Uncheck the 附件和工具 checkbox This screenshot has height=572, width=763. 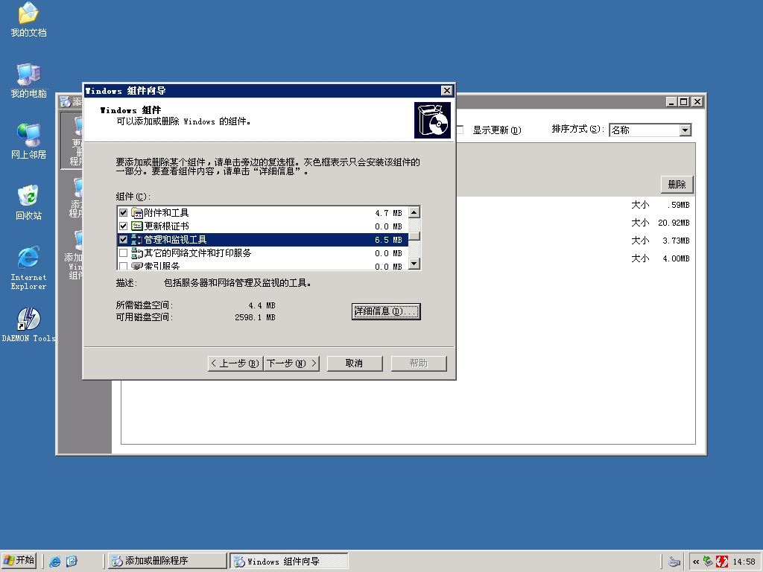point(123,212)
